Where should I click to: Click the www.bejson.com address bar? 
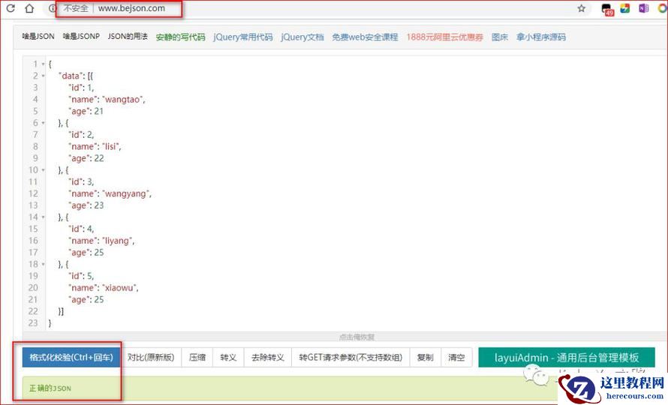[131, 8]
